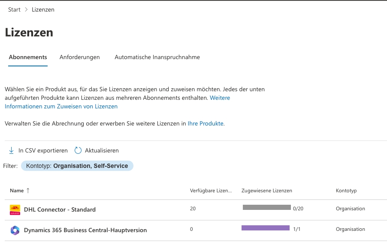387x242 pixels.
Task: Switch to the Anforderungen tab
Action: click(80, 57)
